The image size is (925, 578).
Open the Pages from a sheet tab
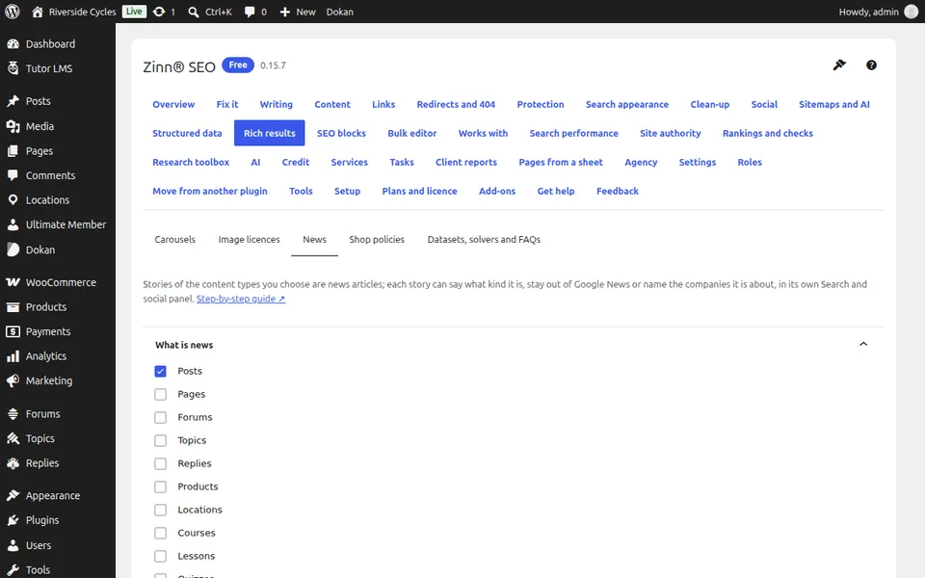(x=561, y=162)
